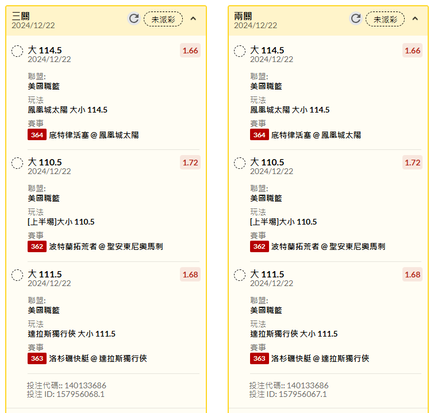Select dashed circle for 大 111.5 in 三關
The image size is (430, 413).
[17, 275]
